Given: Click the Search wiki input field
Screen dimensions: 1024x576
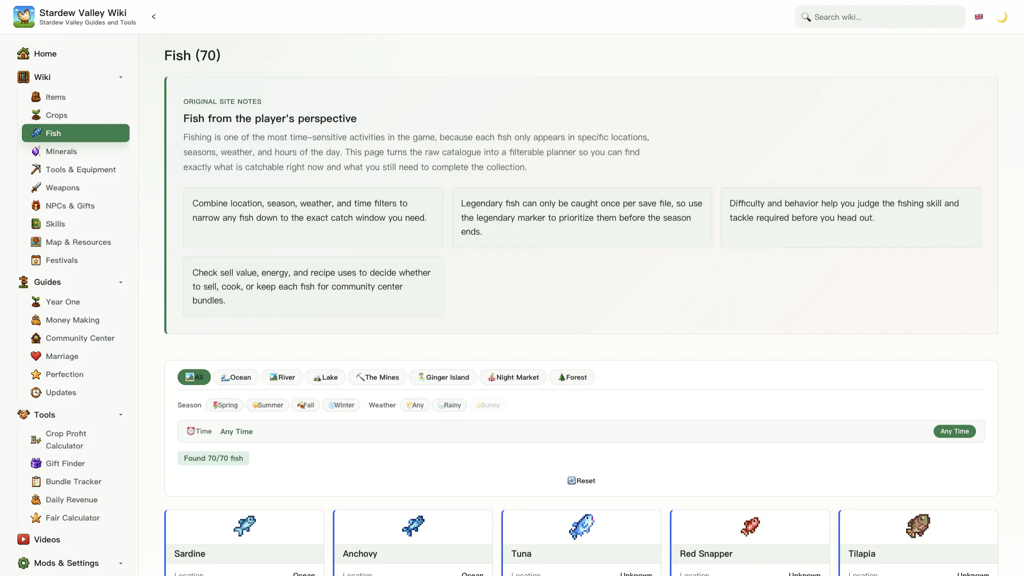Looking at the screenshot, I should (880, 17).
